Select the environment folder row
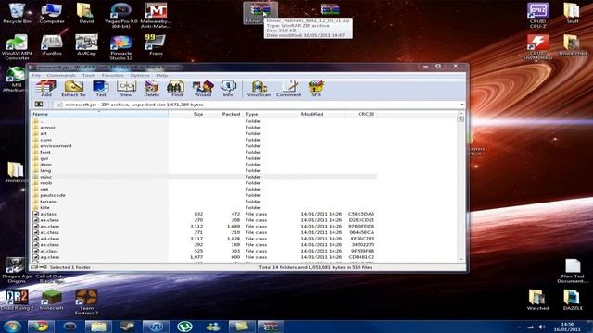 pyautogui.click(x=204, y=146)
